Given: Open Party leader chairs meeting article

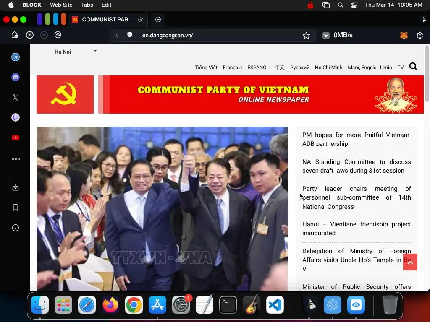Looking at the screenshot, I should pos(357,197).
